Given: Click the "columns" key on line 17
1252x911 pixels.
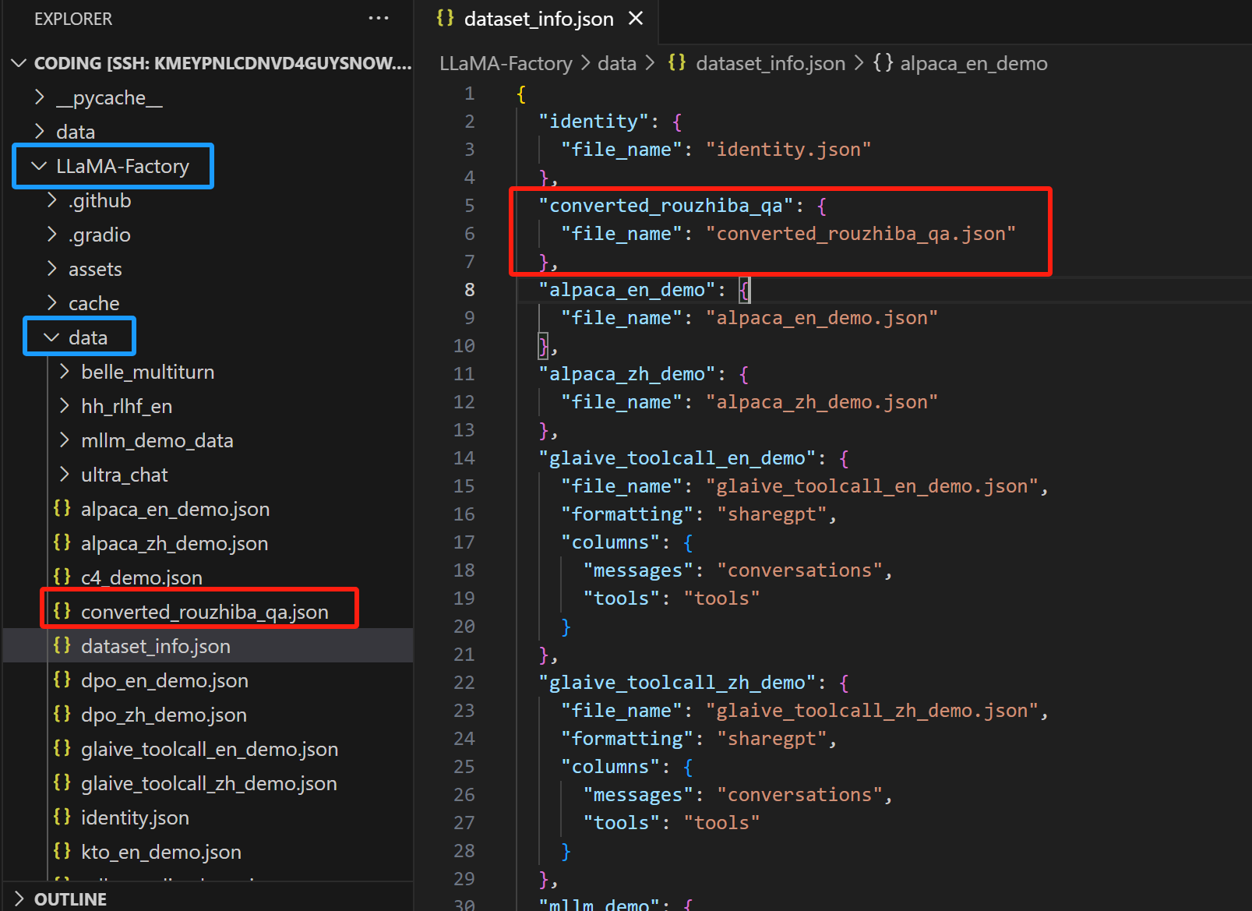Looking at the screenshot, I should 611,542.
